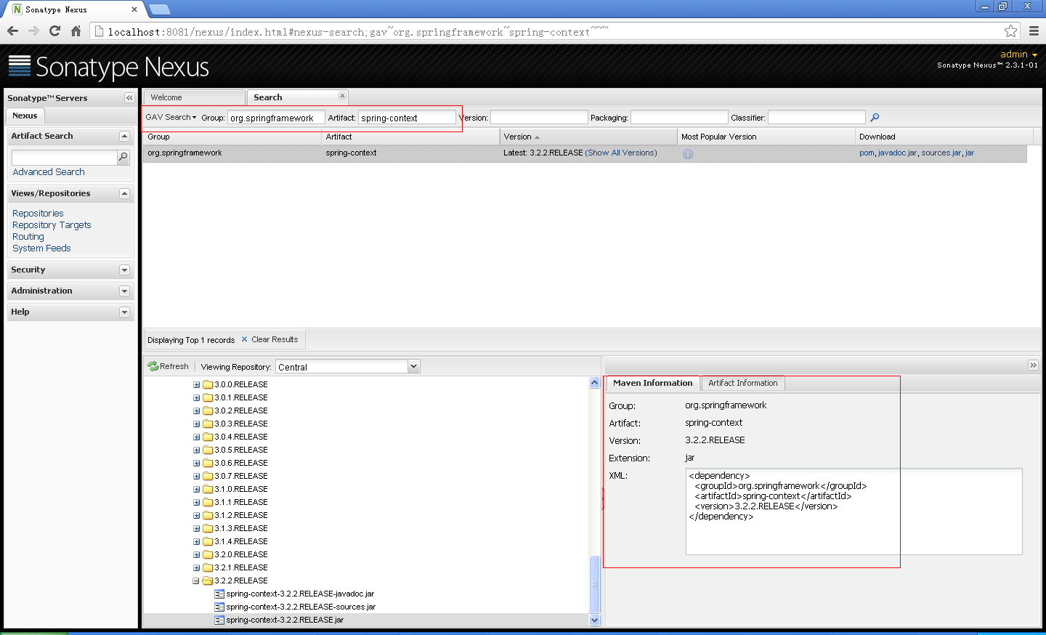The height and width of the screenshot is (635, 1046).
Task: Click the browser back arrow
Action: pyautogui.click(x=12, y=31)
